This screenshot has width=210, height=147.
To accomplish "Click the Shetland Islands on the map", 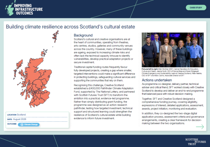I will pyautogui.click(x=55, y=37).
